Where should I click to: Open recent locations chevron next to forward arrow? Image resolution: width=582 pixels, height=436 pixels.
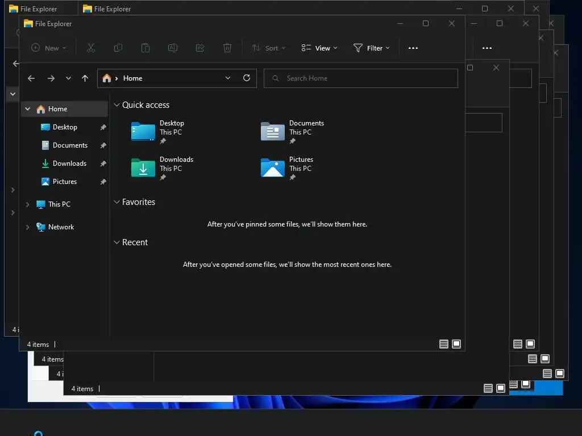[x=68, y=78]
